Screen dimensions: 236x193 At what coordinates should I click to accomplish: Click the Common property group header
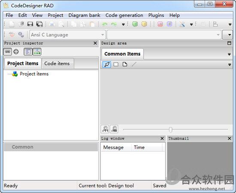coord(51,147)
